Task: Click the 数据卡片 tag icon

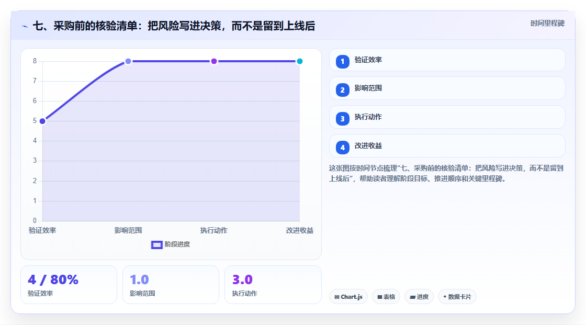Action: coord(445,297)
